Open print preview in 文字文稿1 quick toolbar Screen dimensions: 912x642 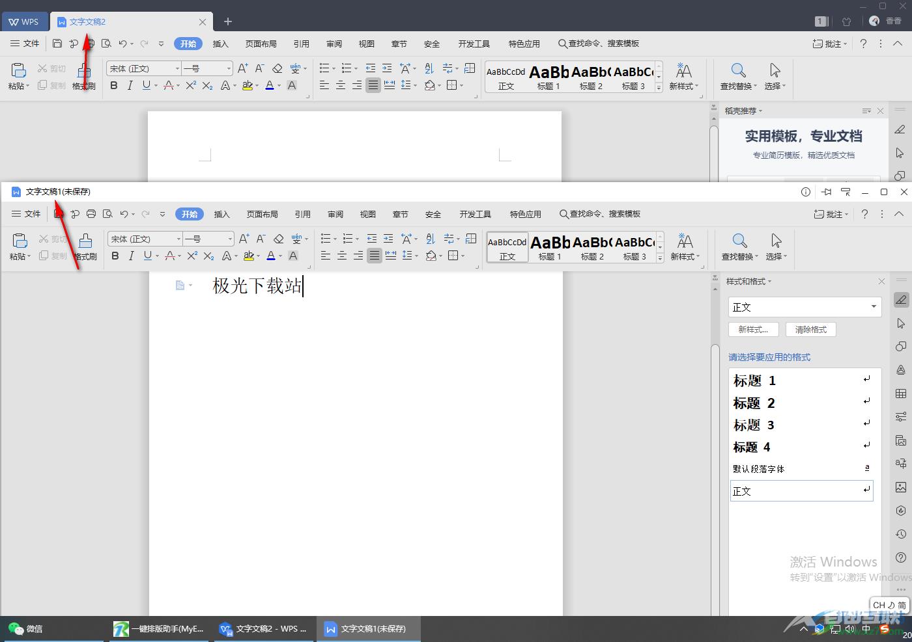tap(108, 214)
